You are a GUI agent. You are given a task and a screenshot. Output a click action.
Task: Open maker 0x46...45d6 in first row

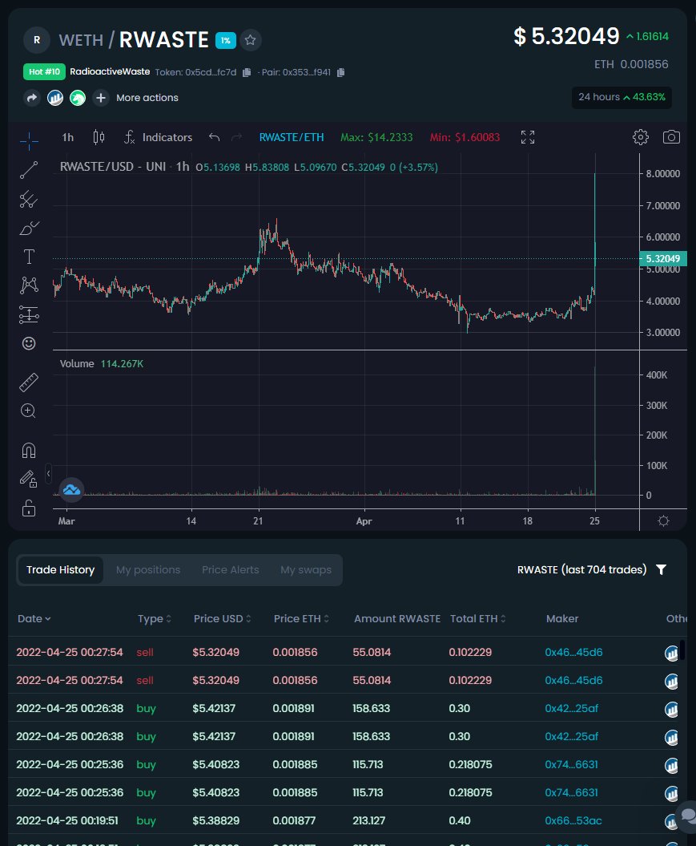click(x=573, y=652)
